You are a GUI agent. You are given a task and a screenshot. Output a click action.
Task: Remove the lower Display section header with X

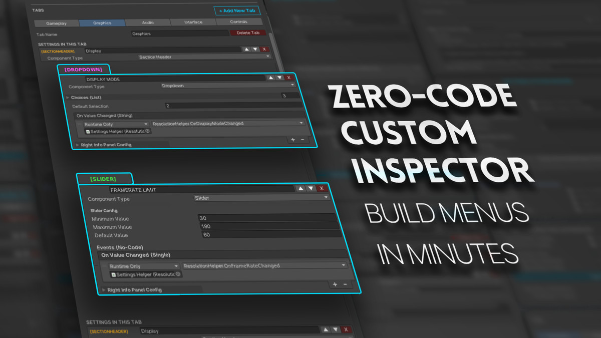coord(347,329)
